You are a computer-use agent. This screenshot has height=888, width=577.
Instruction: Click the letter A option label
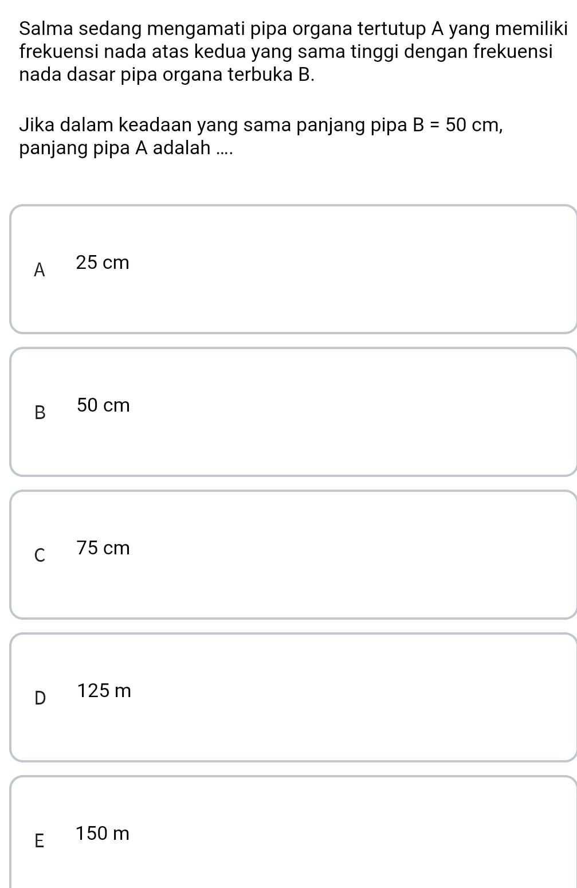(39, 270)
